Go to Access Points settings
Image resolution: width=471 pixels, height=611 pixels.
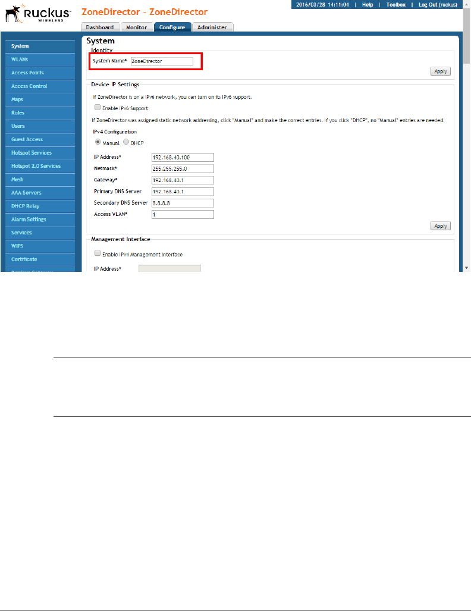tap(40, 73)
